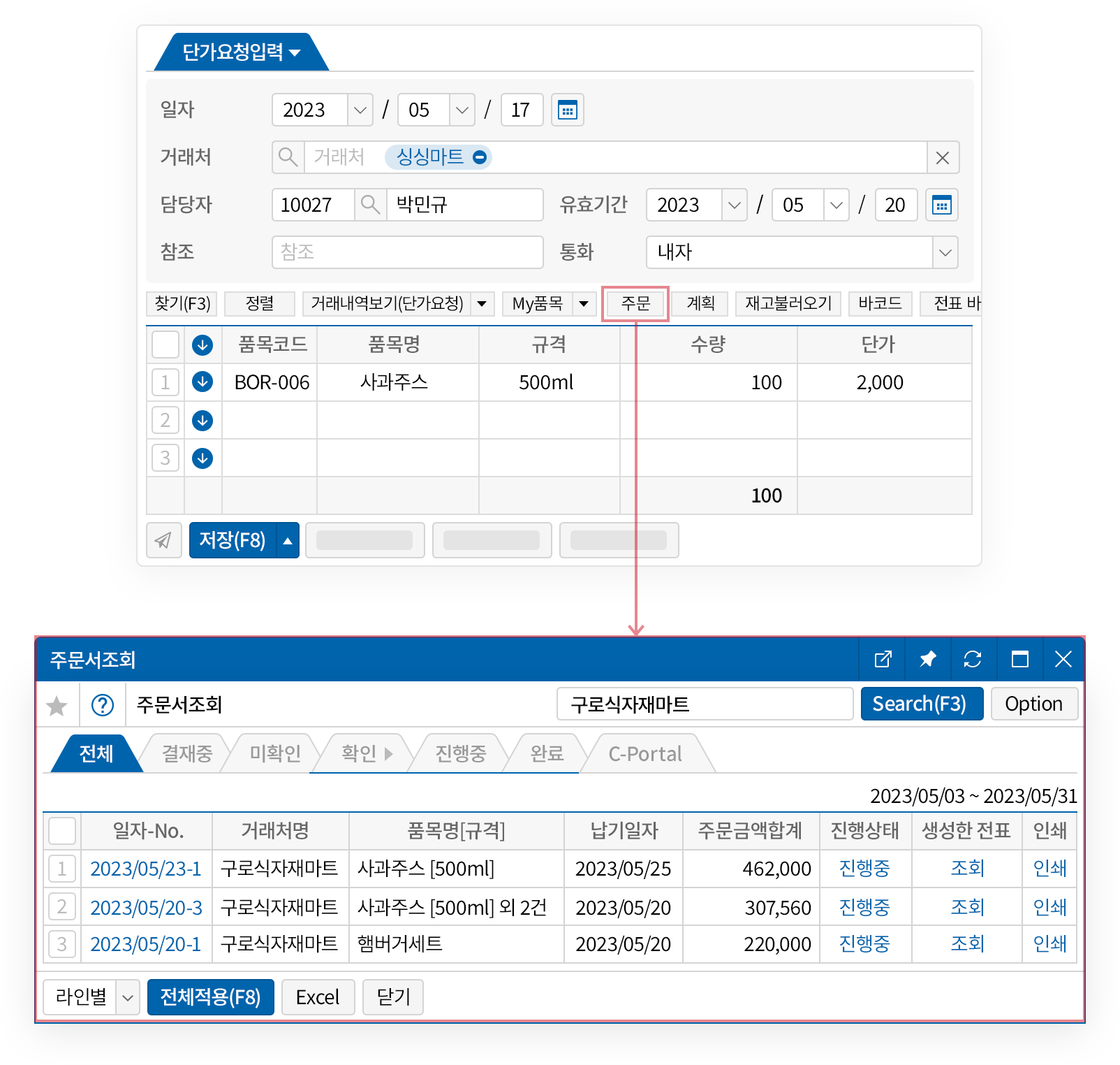Expand the My품목 dropdown arrow
This screenshot has height=1065, width=1120.
pos(584,303)
